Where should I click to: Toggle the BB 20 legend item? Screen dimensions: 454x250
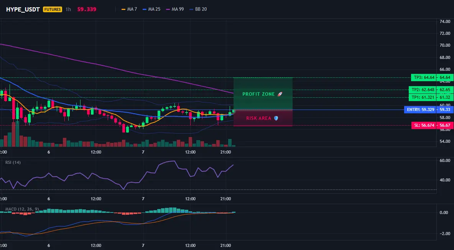pyautogui.click(x=198, y=9)
